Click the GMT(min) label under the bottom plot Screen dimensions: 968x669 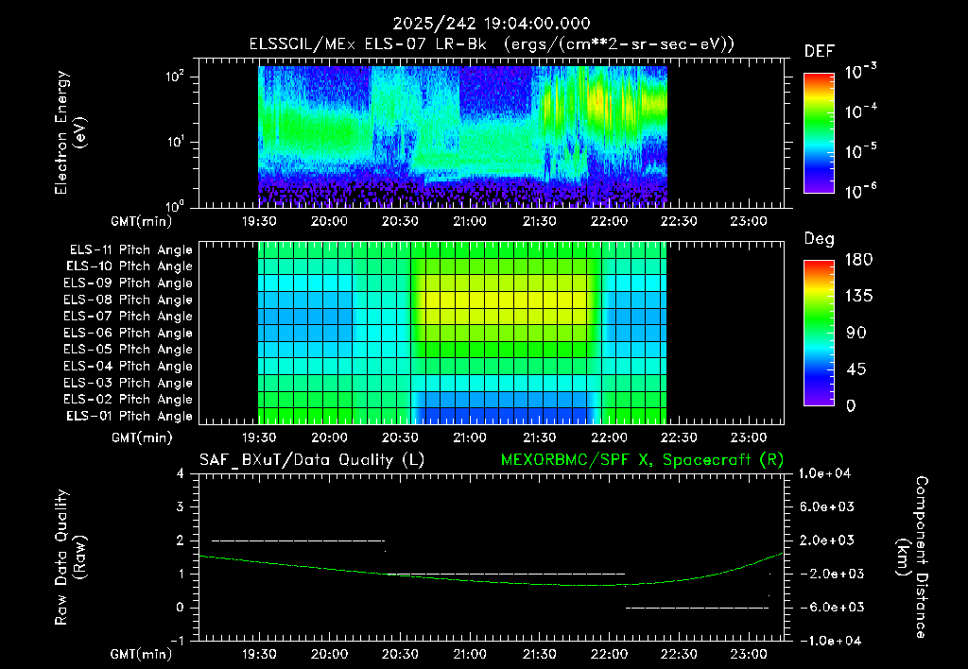(142, 654)
